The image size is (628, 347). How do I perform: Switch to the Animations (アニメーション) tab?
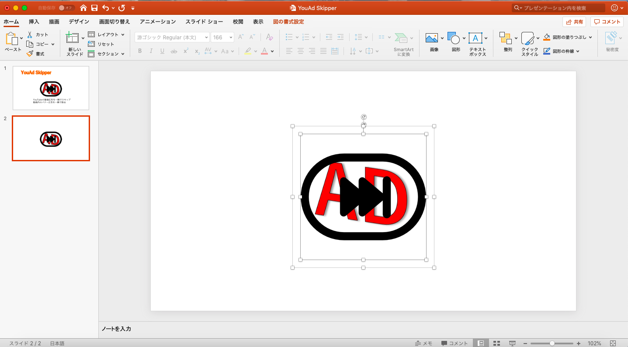(x=158, y=22)
